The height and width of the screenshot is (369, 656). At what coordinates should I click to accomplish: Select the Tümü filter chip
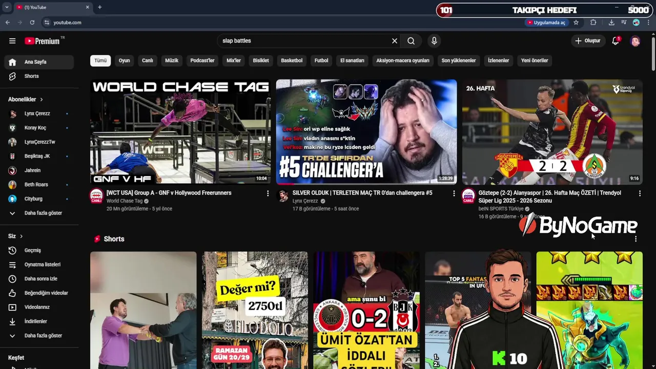(x=100, y=60)
